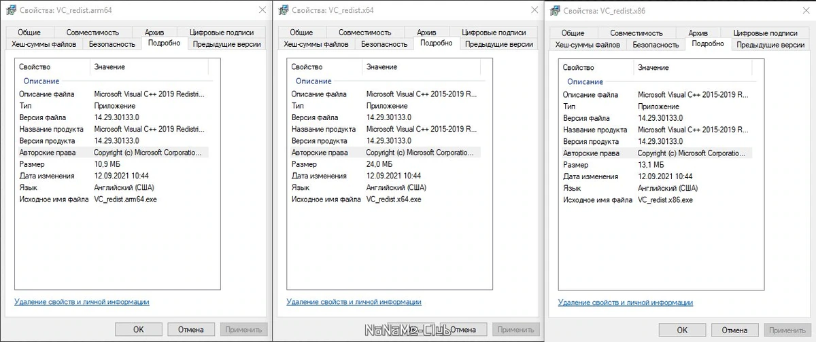Select Версия файла row in VC_redist.arm64 window
This screenshot has width=816, height=342.
pyautogui.click(x=112, y=117)
